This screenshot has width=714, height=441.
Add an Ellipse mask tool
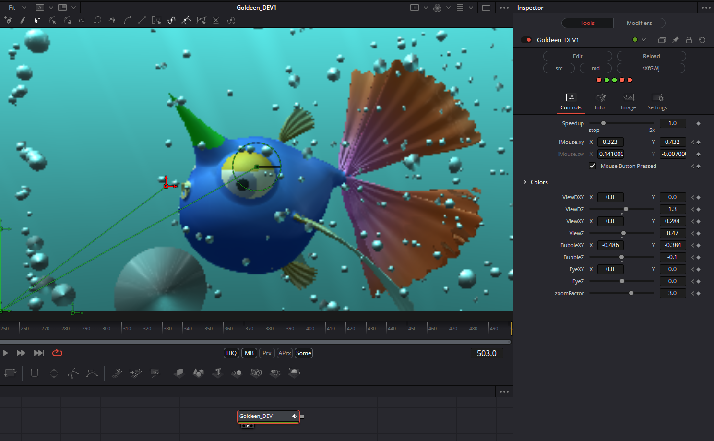[54, 373]
